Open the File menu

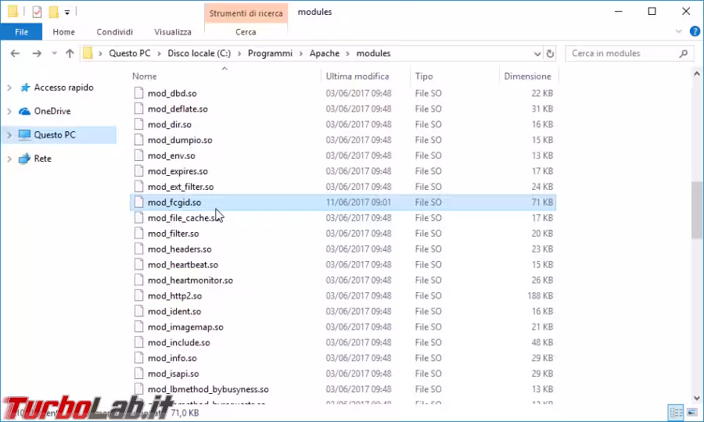(x=21, y=32)
